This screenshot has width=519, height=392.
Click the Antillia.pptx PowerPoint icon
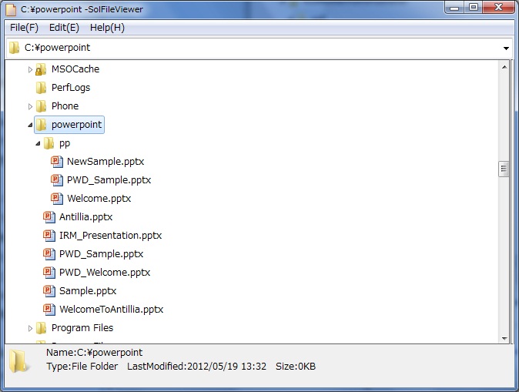(49, 217)
